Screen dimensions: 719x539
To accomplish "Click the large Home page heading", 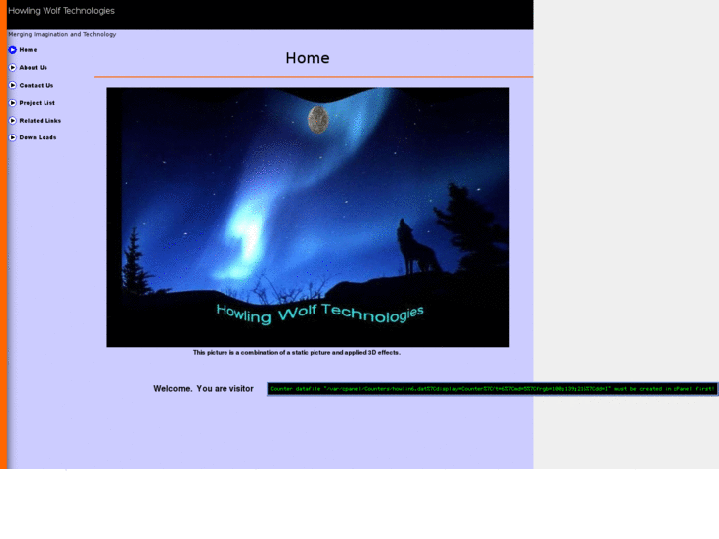I will pyautogui.click(x=308, y=58).
